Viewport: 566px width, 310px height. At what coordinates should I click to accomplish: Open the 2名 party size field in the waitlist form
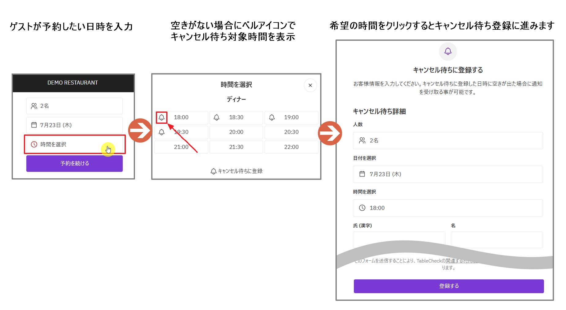point(448,141)
